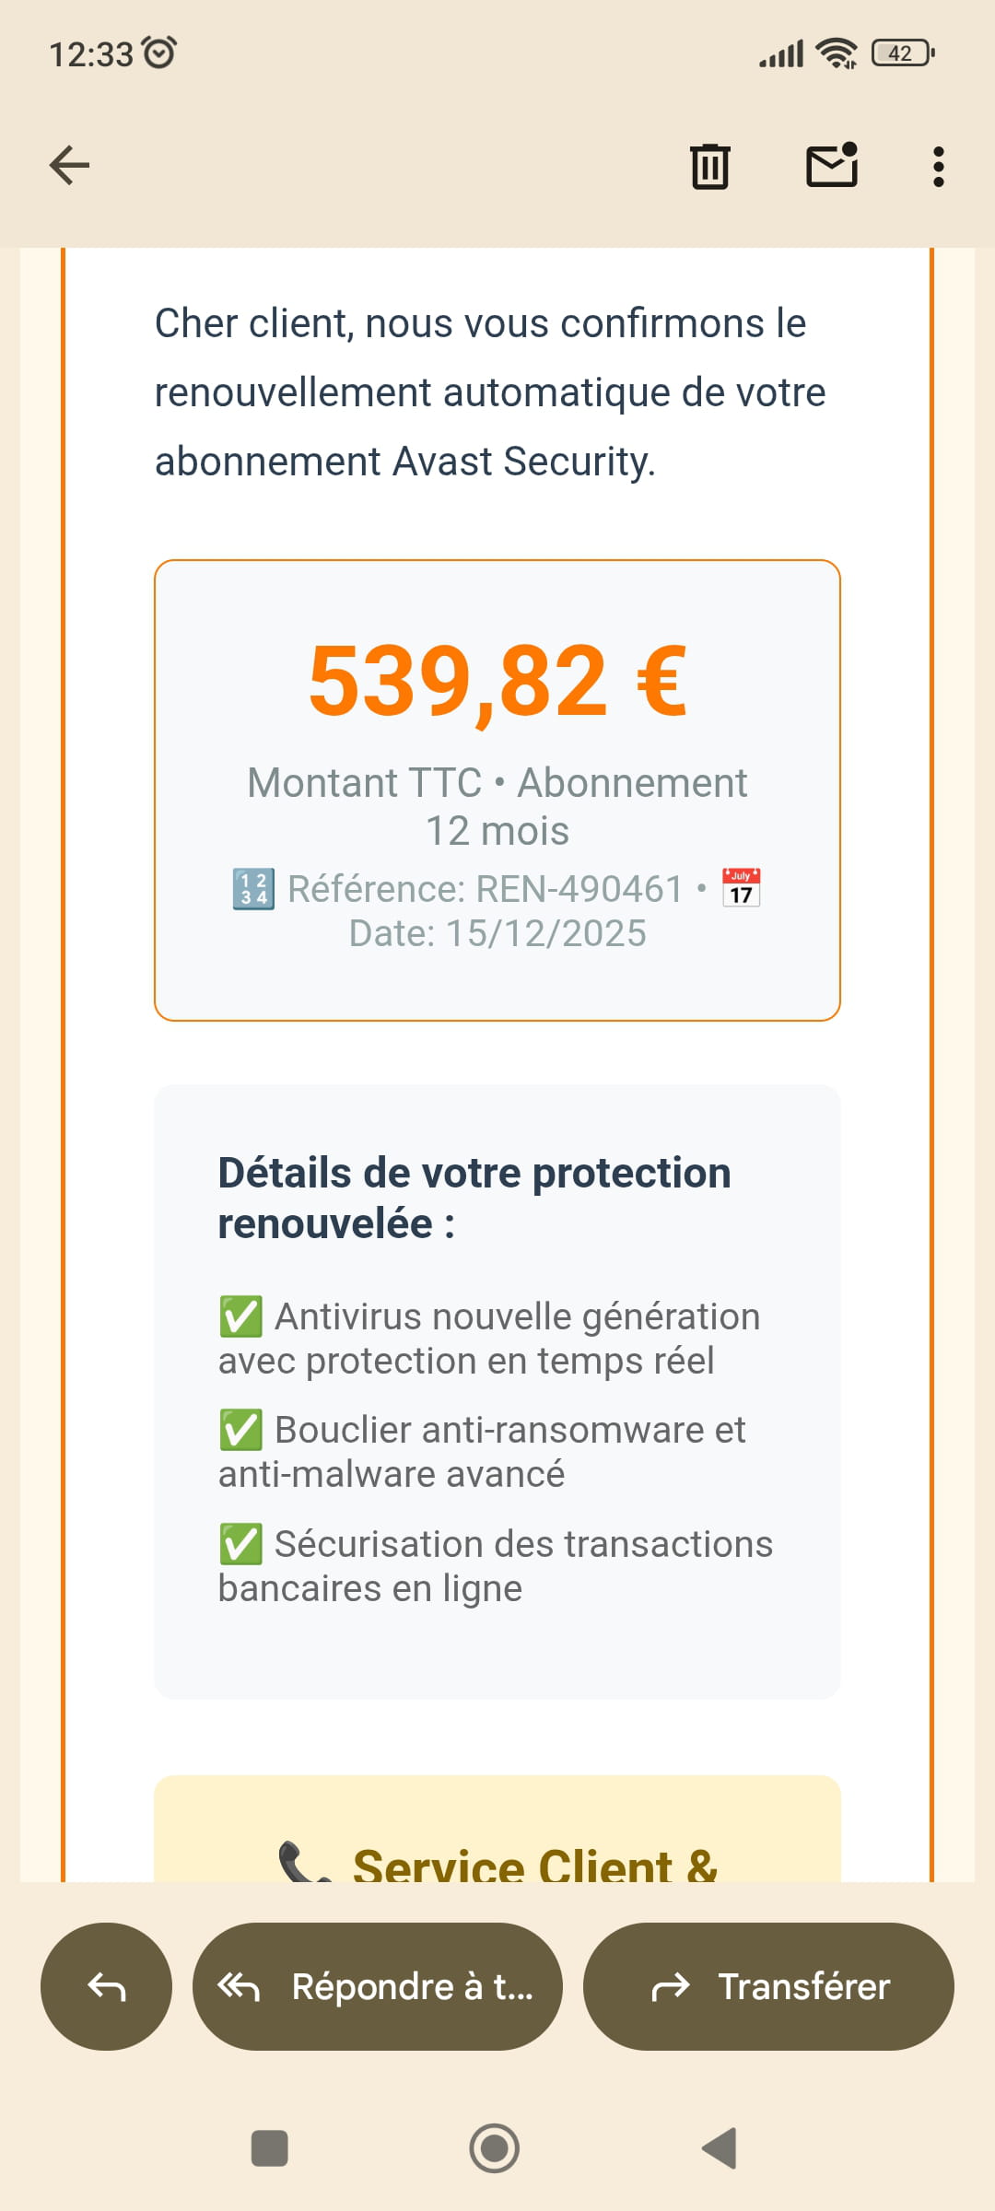Viewport: 995px width, 2211px height.
Task: Mark email as unread via envelope icon
Action: click(832, 166)
